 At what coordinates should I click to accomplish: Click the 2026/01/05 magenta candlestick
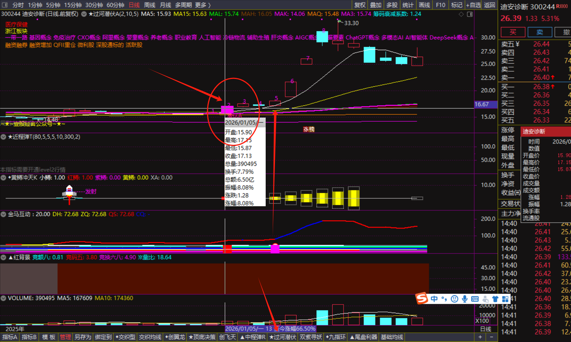coord(227,110)
